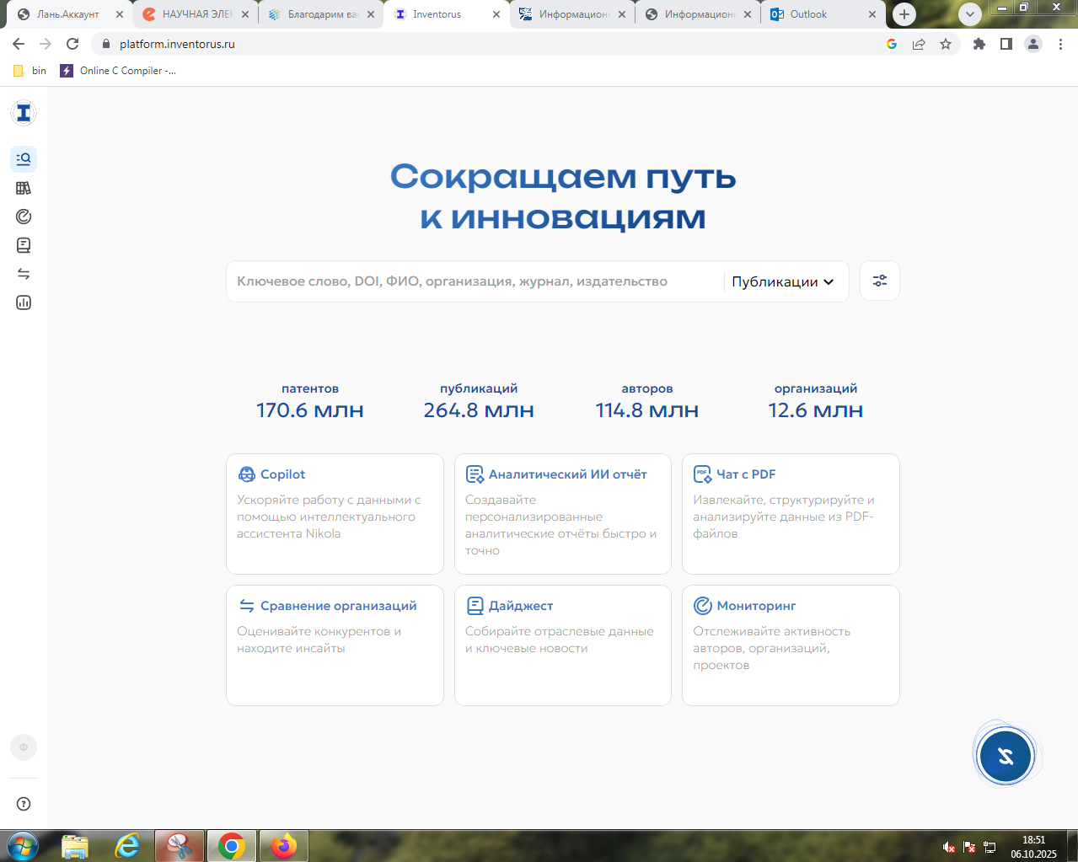The height and width of the screenshot is (862, 1078).
Task: Open the analytics chart icon in the sidebar
Action: (24, 303)
